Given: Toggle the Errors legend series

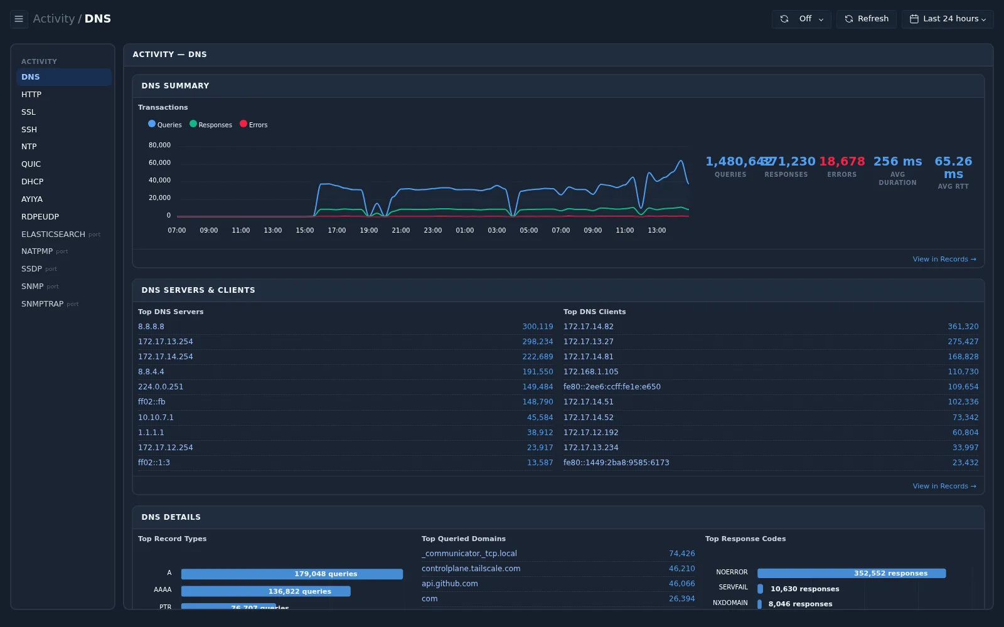Looking at the screenshot, I should click(254, 125).
